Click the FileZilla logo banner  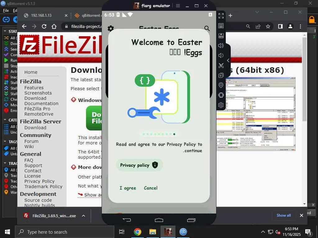tap(61, 45)
